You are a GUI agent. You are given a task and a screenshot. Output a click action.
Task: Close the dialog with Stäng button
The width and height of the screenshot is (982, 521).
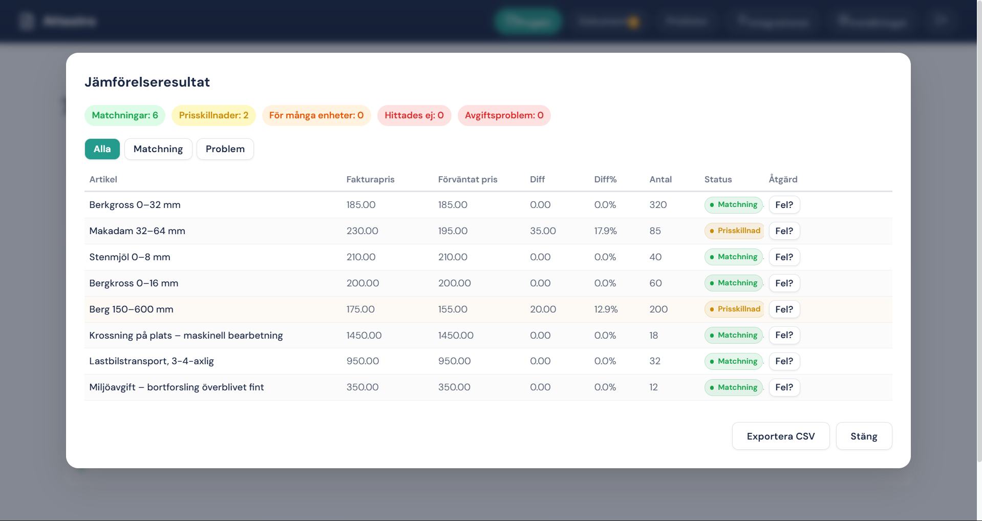tap(863, 436)
